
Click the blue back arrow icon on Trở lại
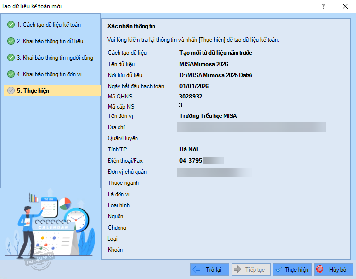pos(197,269)
